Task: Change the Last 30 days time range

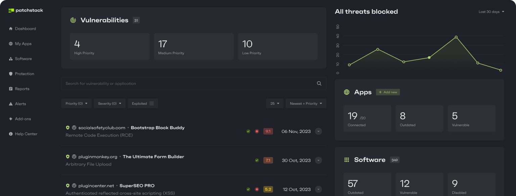Action: (x=491, y=11)
